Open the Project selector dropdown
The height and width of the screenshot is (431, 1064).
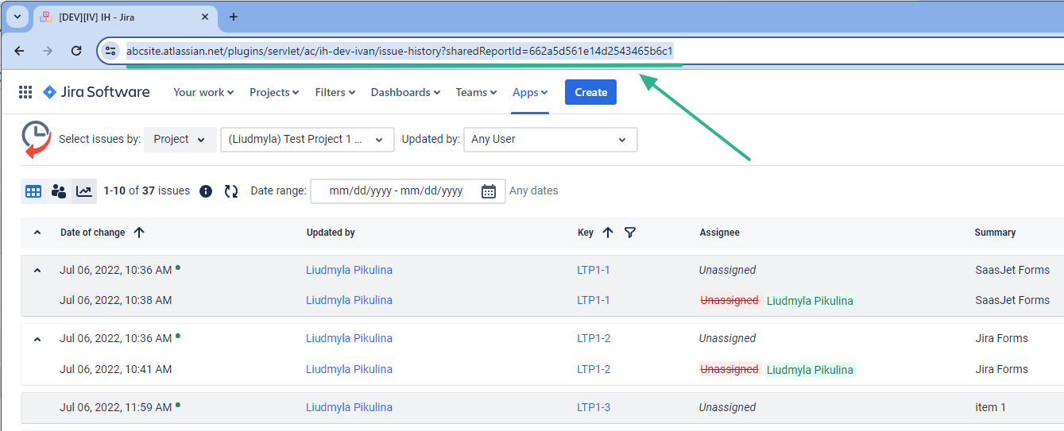coord(180,140)
